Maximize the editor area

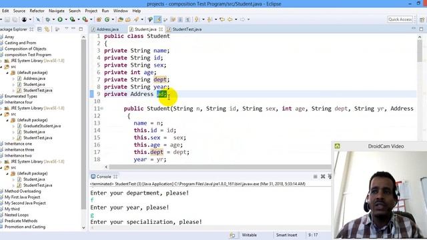click(421, 29)
